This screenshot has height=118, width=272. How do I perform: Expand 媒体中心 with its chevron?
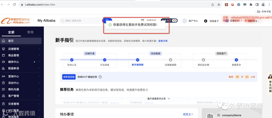pos(39,62)
